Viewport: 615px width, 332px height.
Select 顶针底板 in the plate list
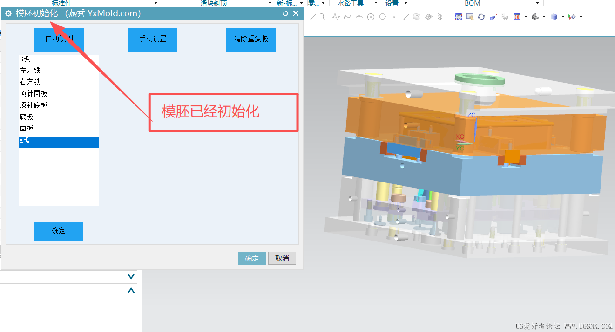59,105
